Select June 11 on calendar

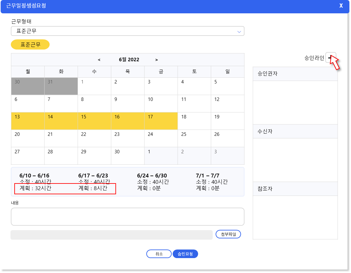coord(194,103)
